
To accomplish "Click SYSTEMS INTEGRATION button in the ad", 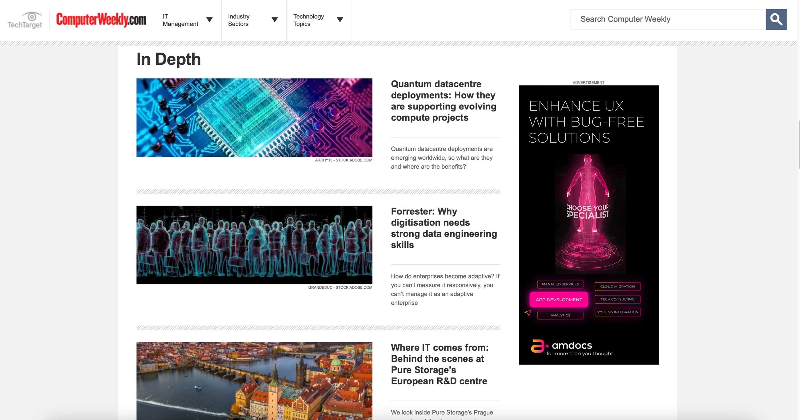I will pyautogui.click(x=617, y=312).
